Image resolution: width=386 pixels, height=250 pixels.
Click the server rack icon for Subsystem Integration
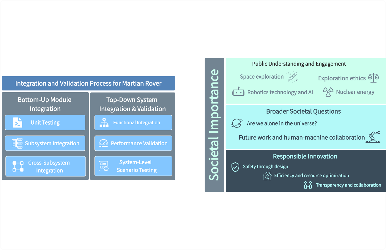(17, 143)
